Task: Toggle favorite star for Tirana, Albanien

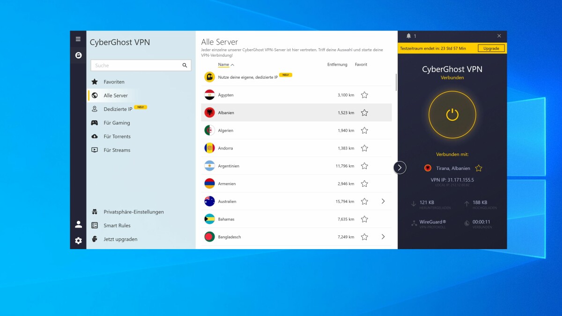Action: click(x=479, y=168)
